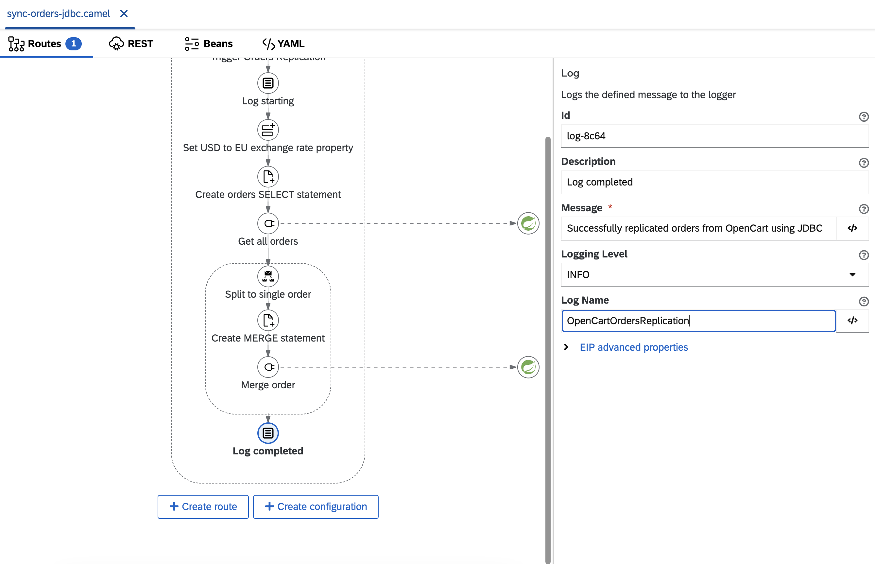Click the Merge order JDBC icon
Image resolution: width=875 pixels, height=564 pixels.
pos(267,366)
